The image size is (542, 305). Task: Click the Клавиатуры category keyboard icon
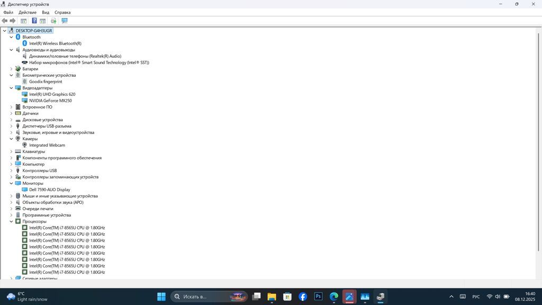point(18,151)
